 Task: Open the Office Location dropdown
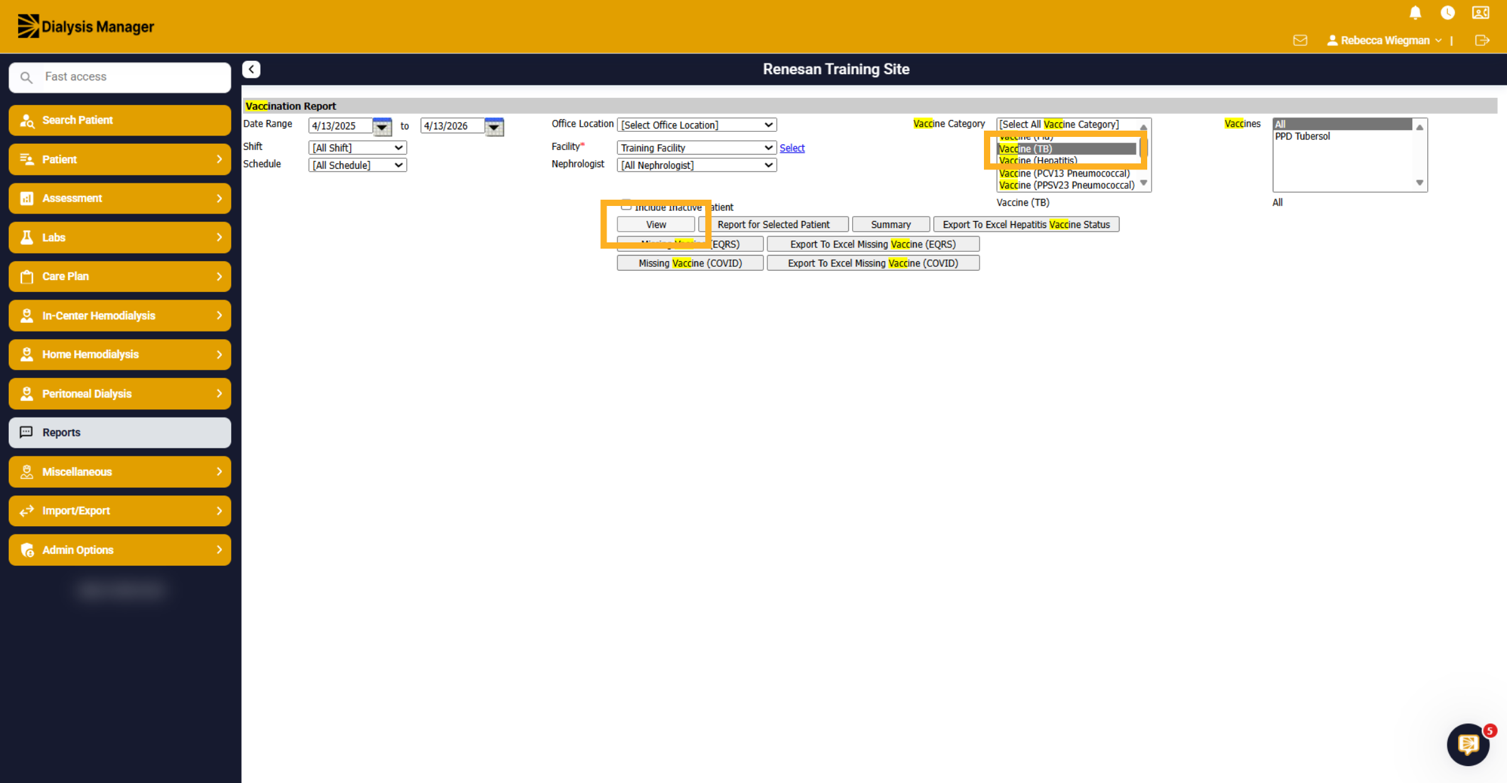pyautogui.click(x=696, y=125)
